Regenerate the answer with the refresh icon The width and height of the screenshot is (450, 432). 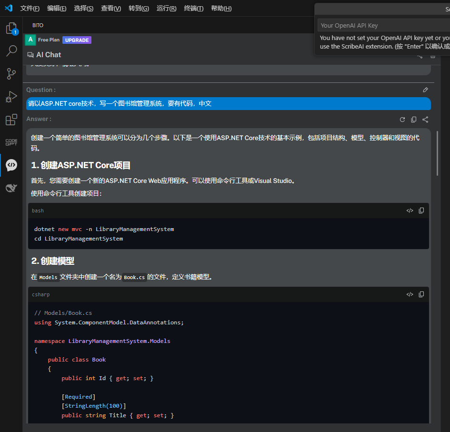tap(402, 120)
